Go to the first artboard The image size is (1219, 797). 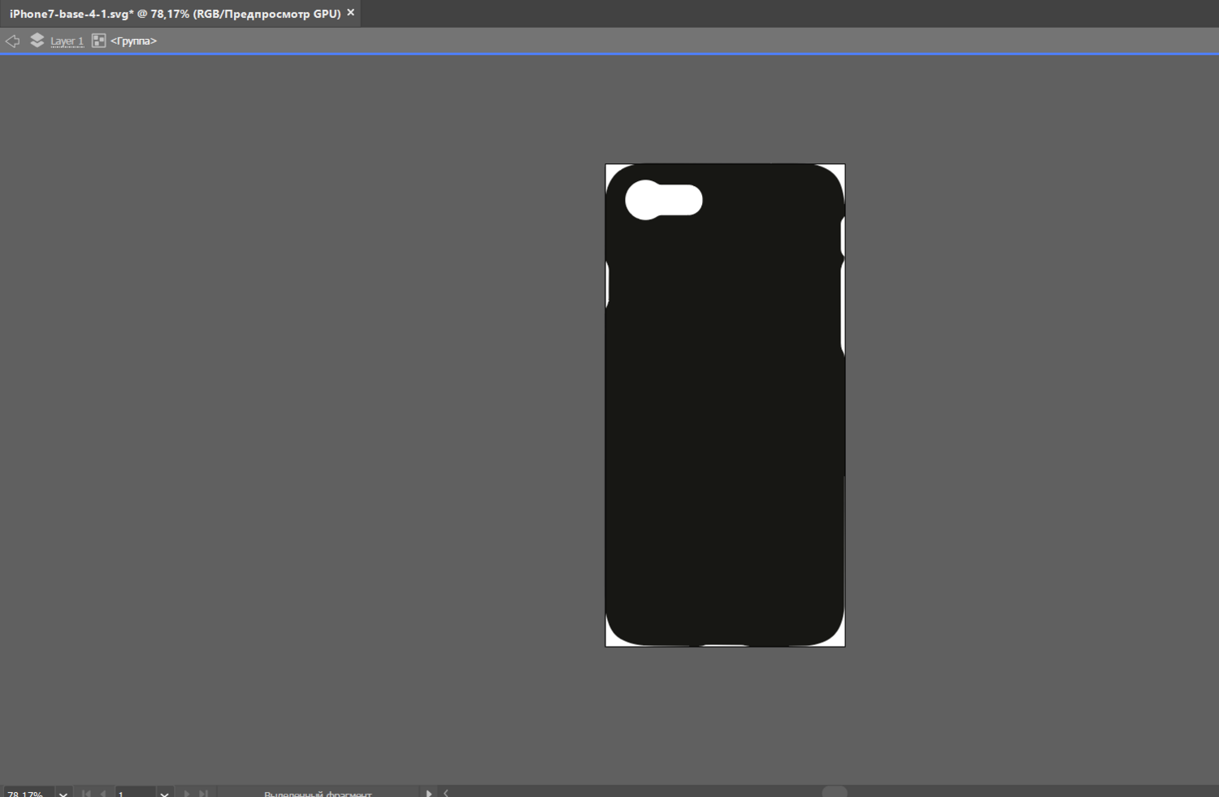click(x=86, y=793)
